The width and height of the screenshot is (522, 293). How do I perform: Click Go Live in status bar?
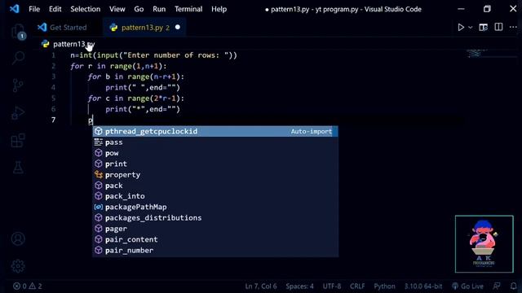pyautogui.click(x=467, y=286)
